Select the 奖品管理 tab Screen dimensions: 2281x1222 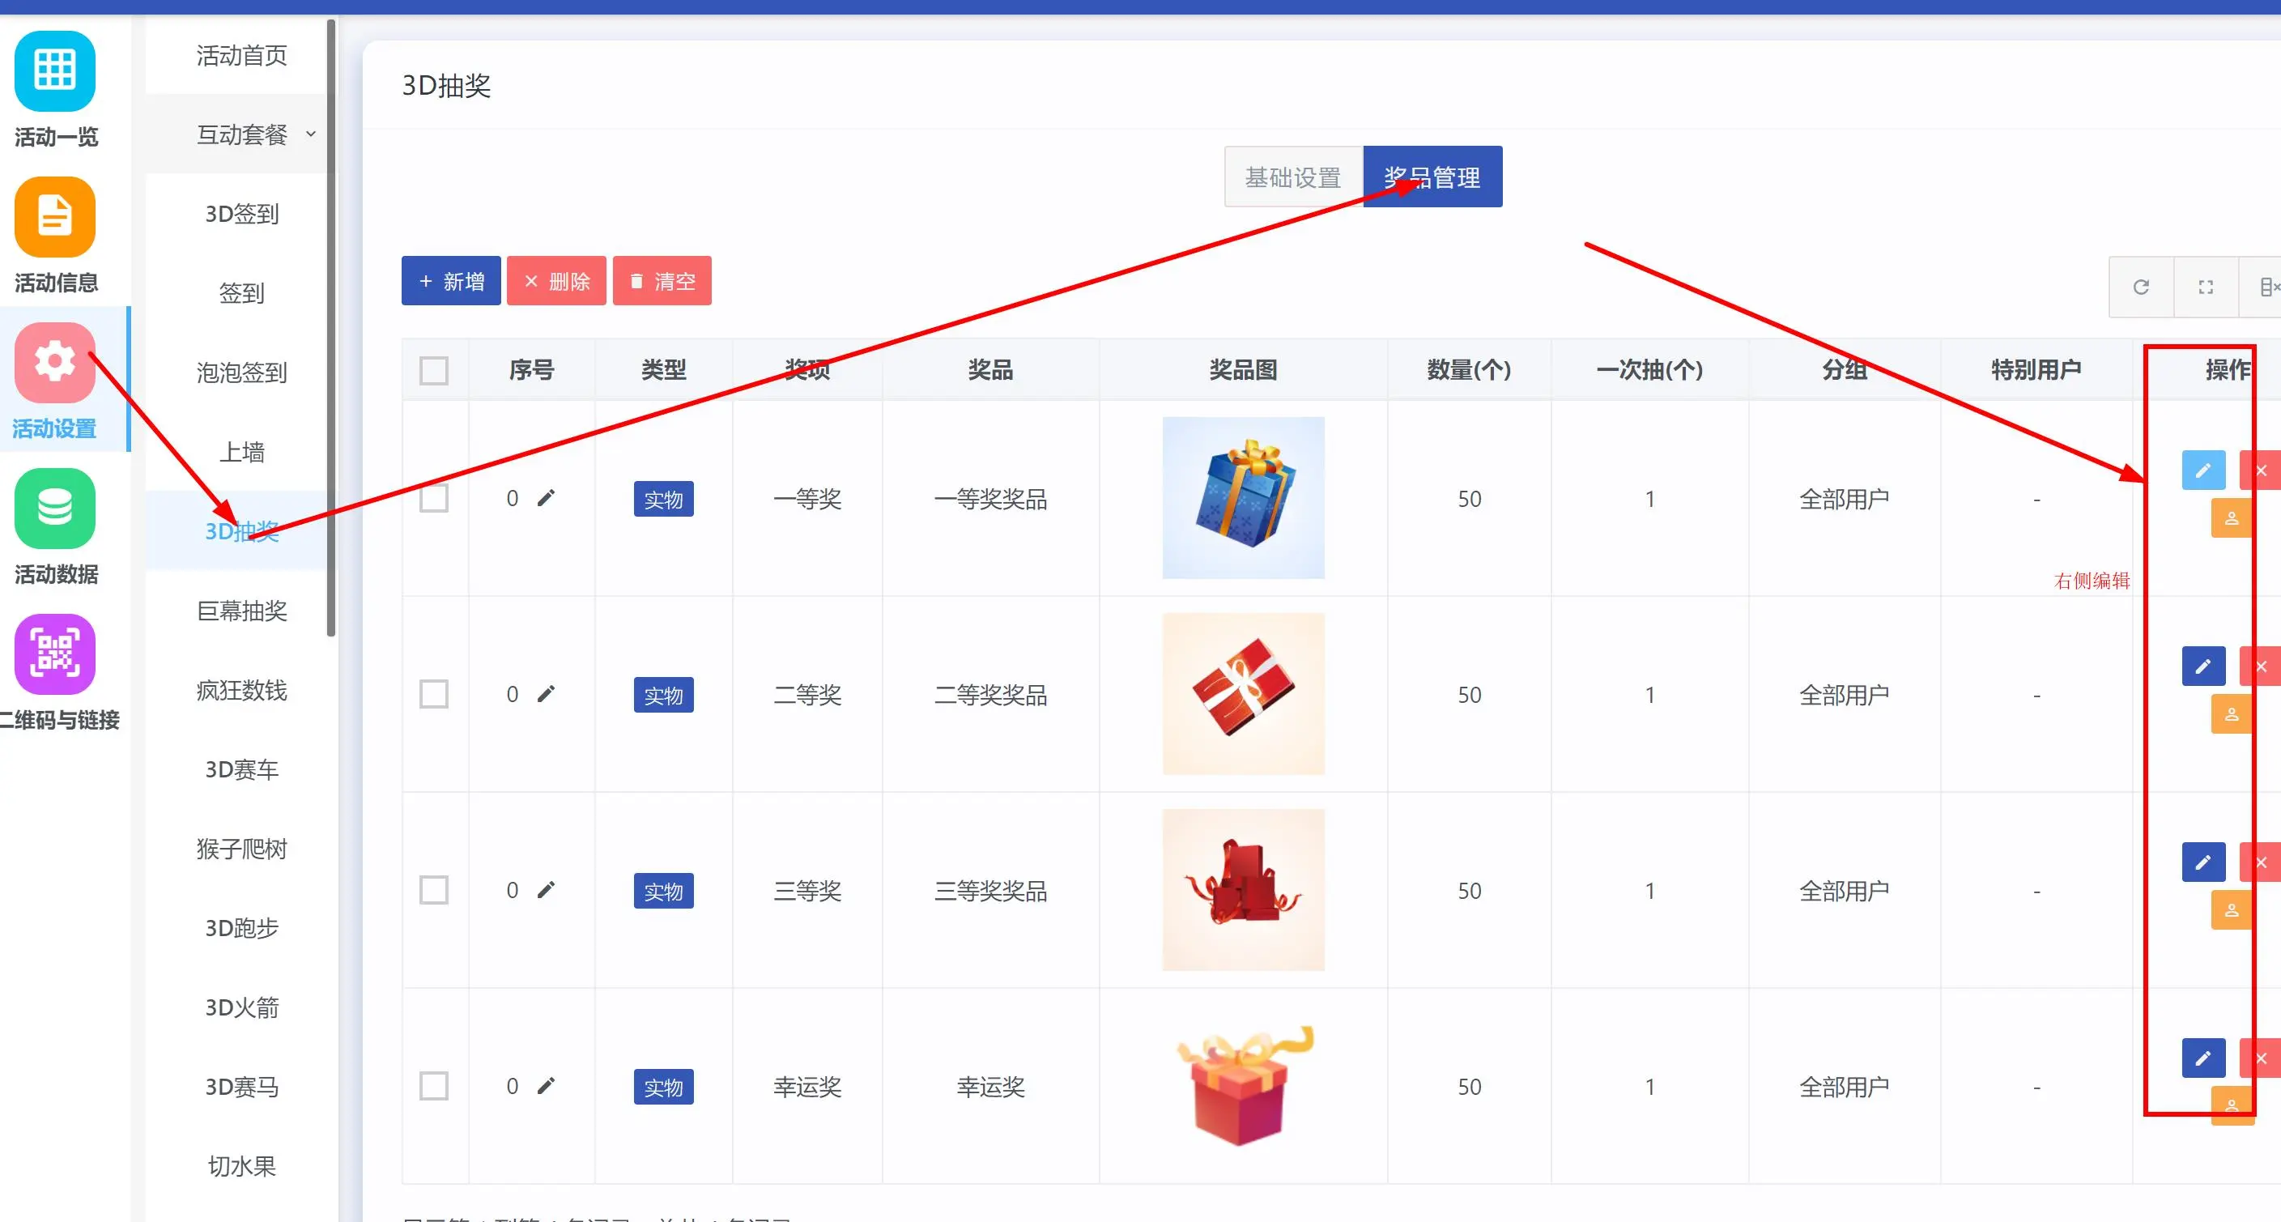(1432, 177)
